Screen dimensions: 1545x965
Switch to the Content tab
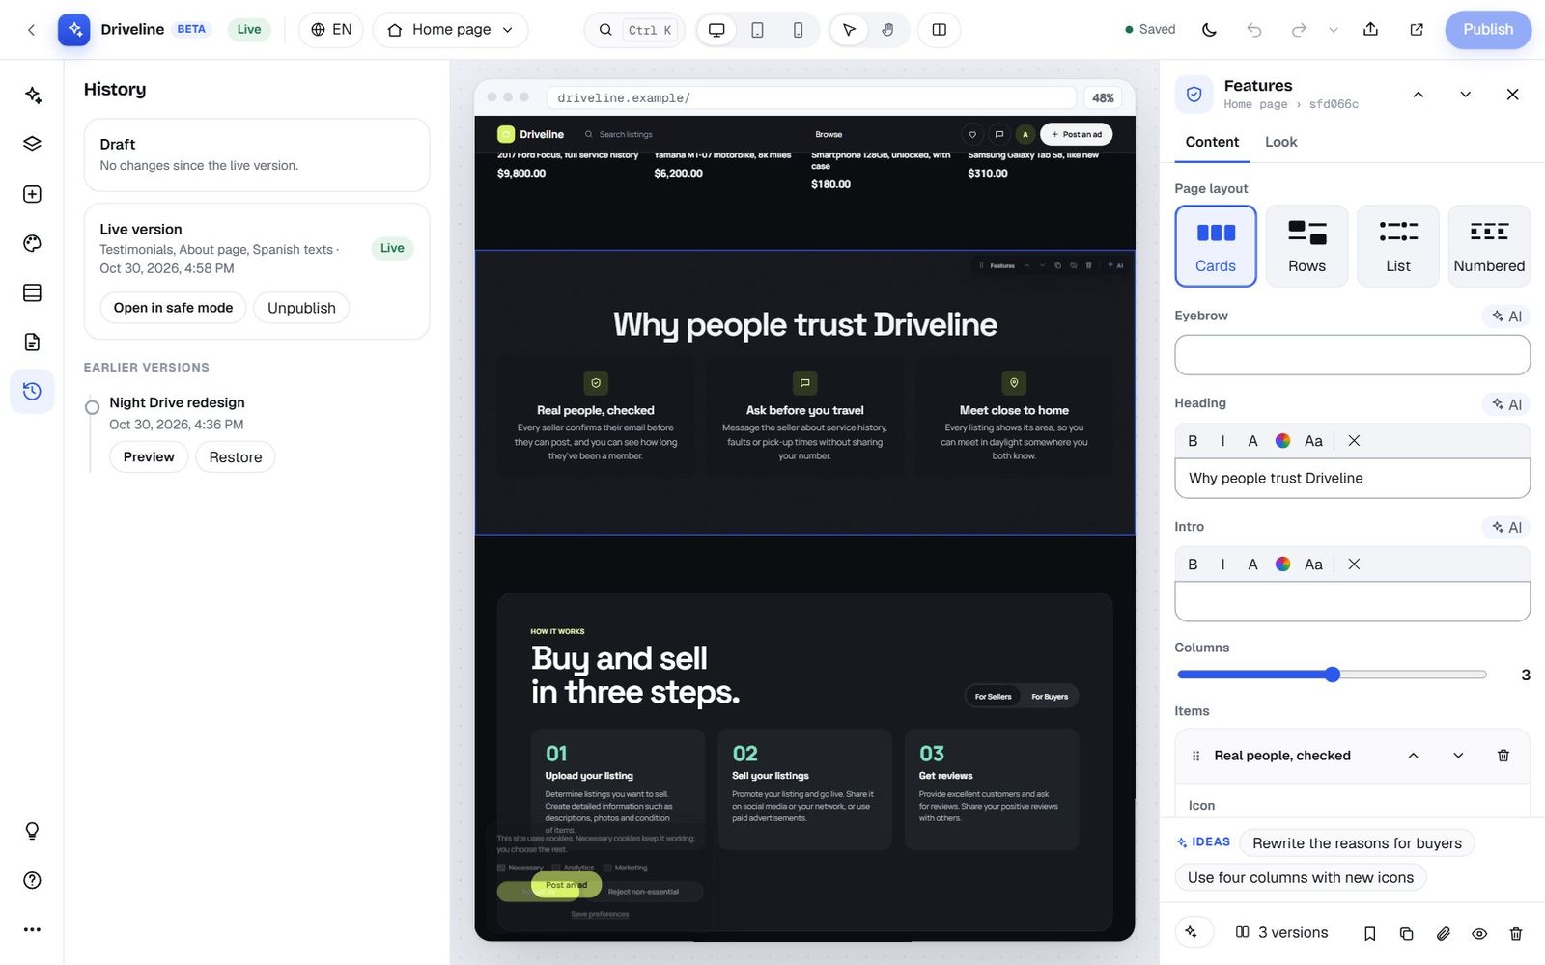pos(1212,142)
